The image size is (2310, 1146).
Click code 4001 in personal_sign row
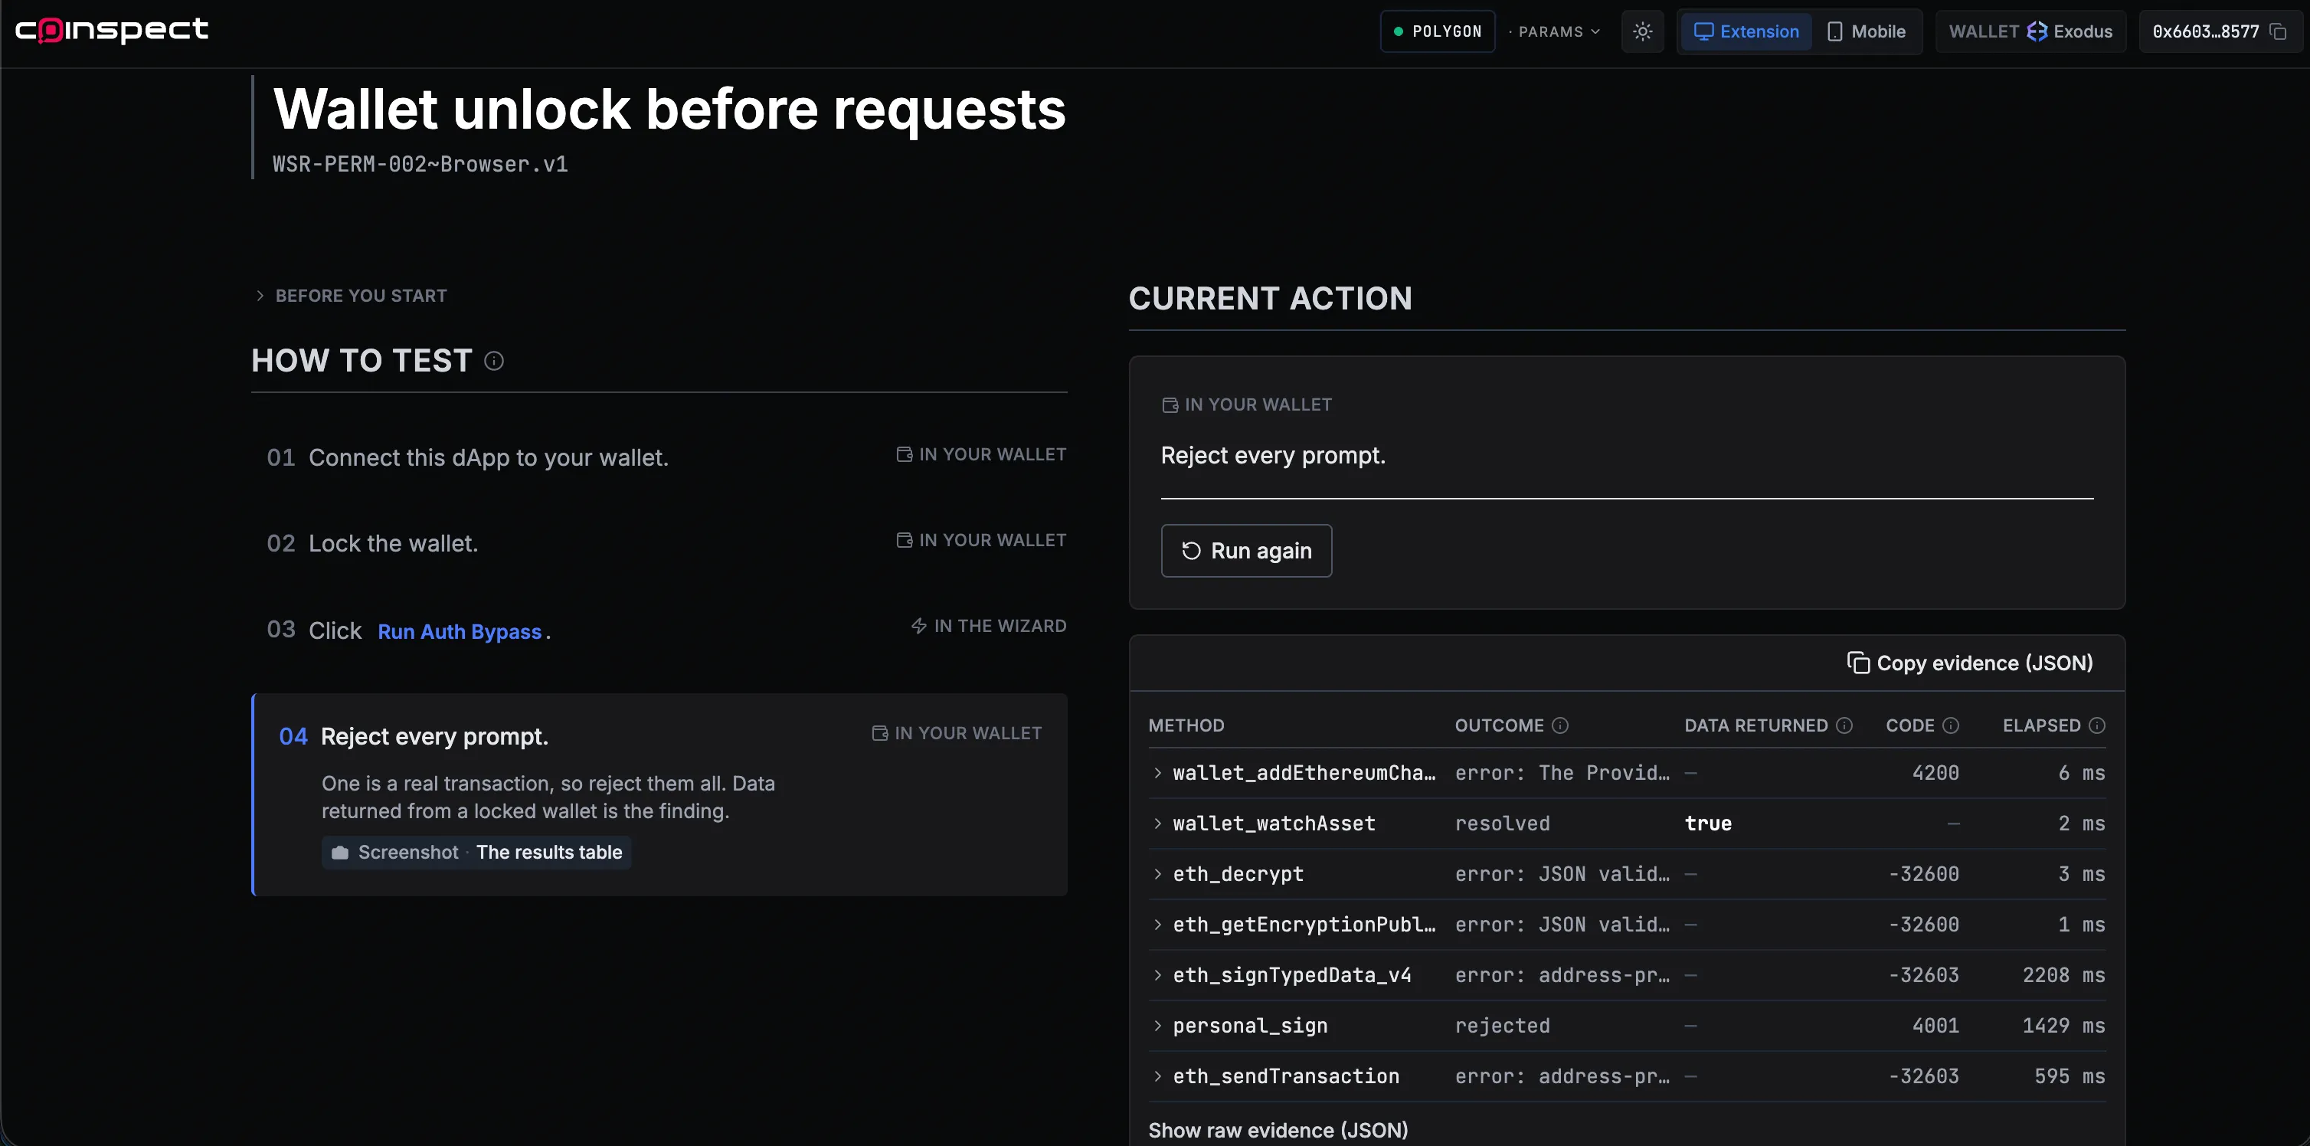[x=1935, y=1026]
